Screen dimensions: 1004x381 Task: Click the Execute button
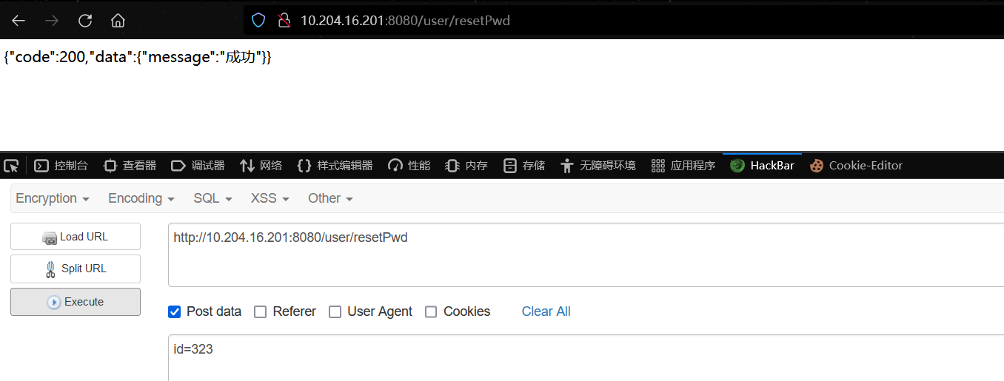(76, 302)
